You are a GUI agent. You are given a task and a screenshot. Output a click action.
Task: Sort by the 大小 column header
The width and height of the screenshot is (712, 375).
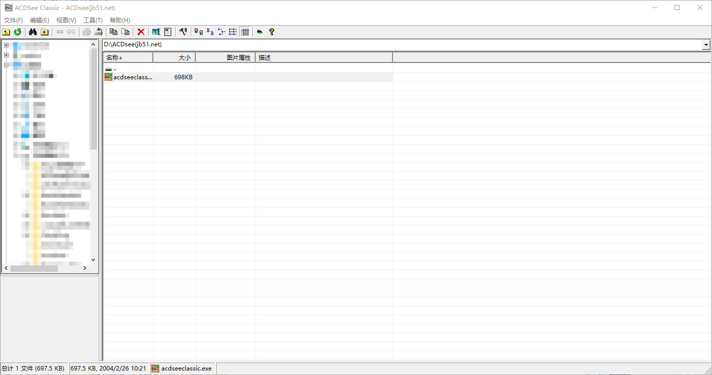coord(174,58)
